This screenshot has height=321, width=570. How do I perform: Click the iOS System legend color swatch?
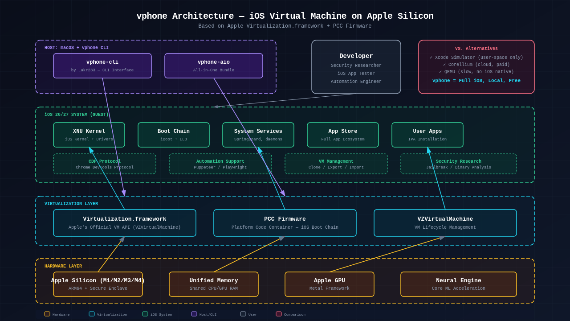[x=145, y=314]
